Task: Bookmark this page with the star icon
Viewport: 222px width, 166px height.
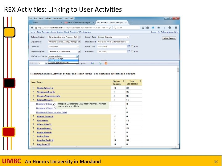Action: [143, 28]
